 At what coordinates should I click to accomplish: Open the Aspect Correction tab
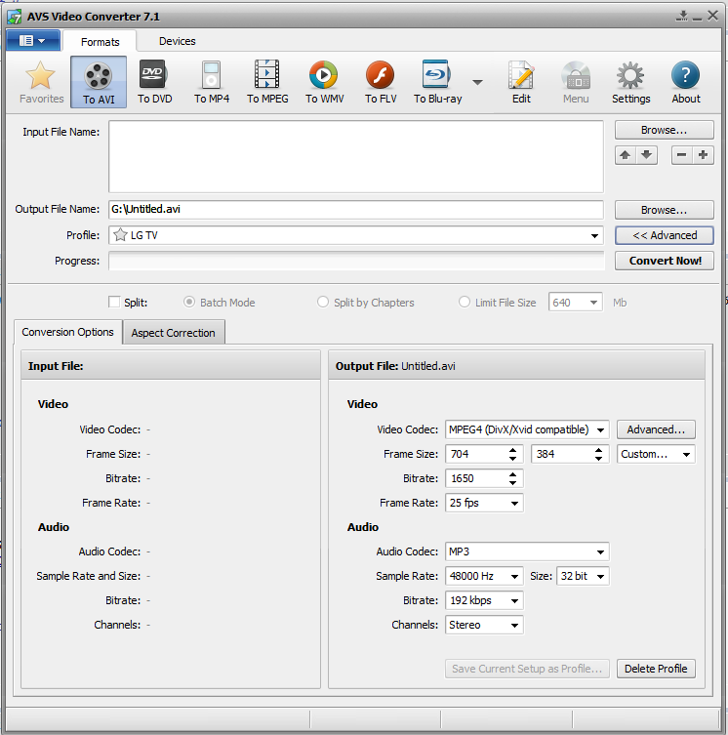point(174,333)
